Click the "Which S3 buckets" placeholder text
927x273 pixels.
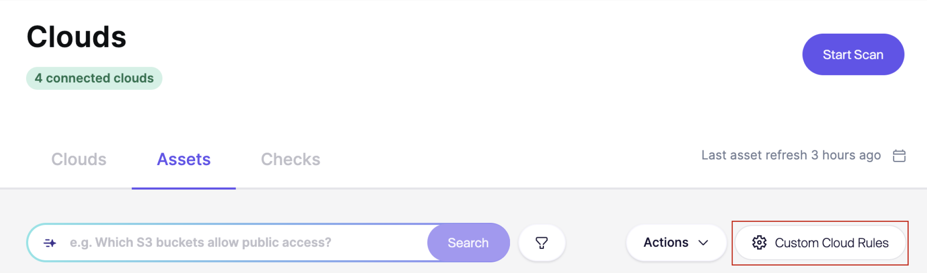pos(200,242)
